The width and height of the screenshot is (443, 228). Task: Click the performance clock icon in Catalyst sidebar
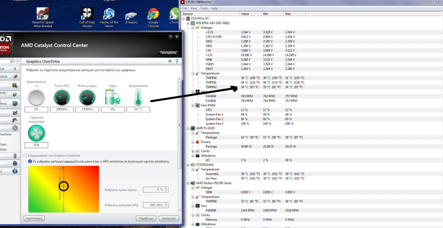pyautogui.click(x=15, y=128)
